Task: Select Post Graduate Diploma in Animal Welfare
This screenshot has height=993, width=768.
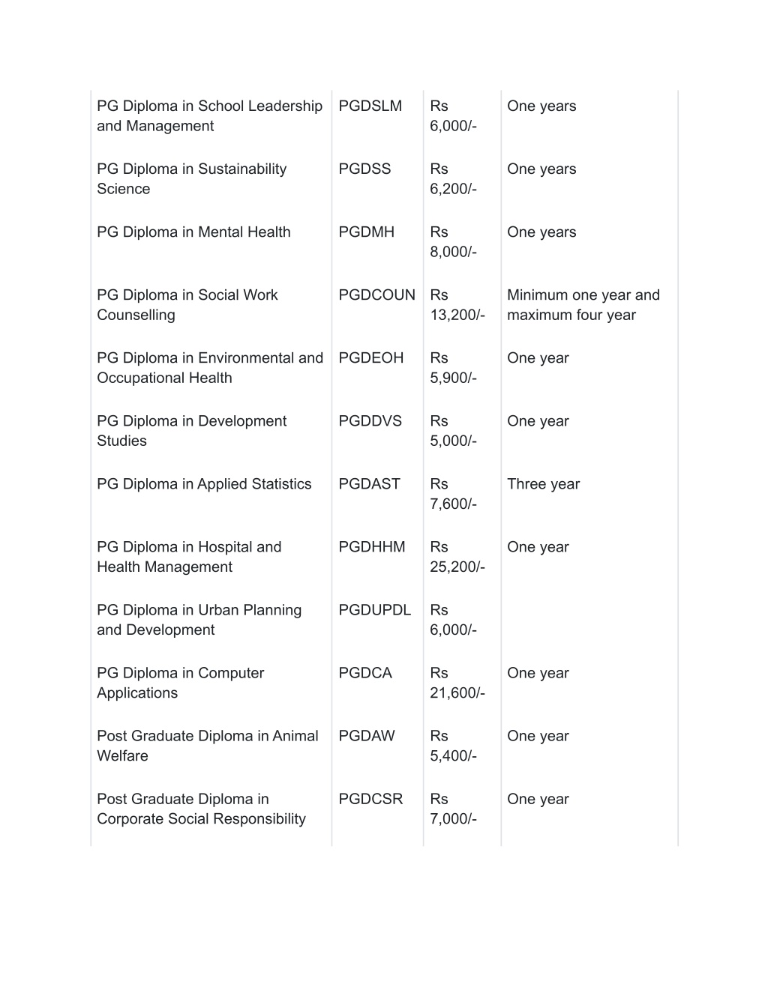Action: 208,746
